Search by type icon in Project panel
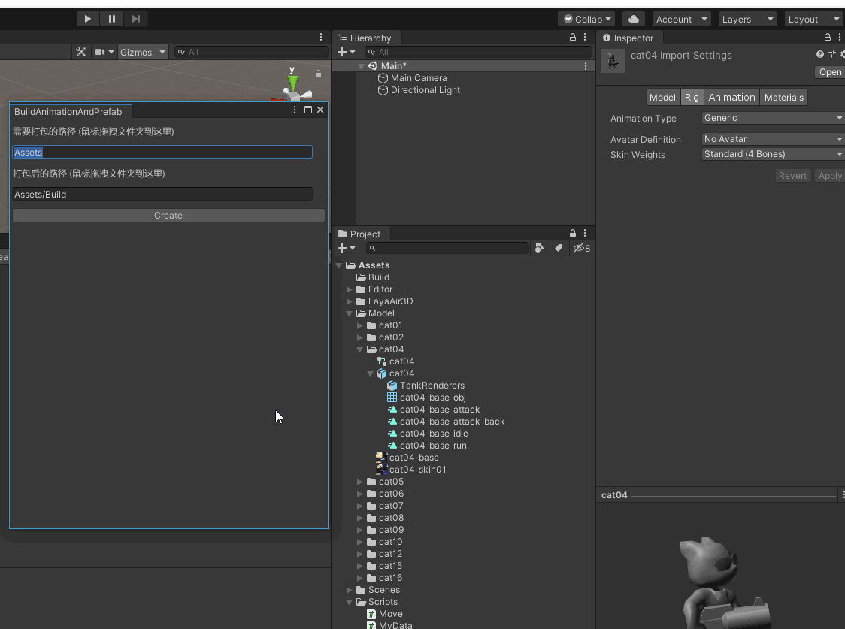Image resolution: width=845 pixels, height=629 pixels. [540, 248]
